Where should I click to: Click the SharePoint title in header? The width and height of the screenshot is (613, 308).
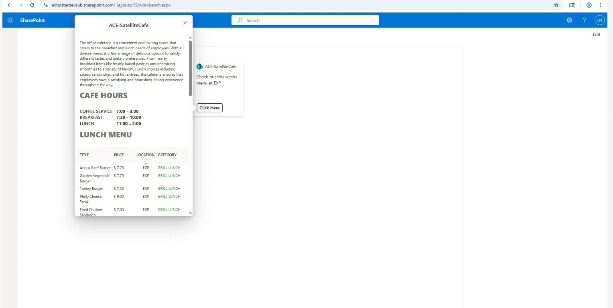click(x=32, y=20)
